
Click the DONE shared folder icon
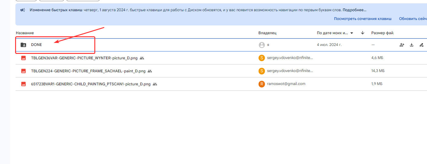point(23,45)
